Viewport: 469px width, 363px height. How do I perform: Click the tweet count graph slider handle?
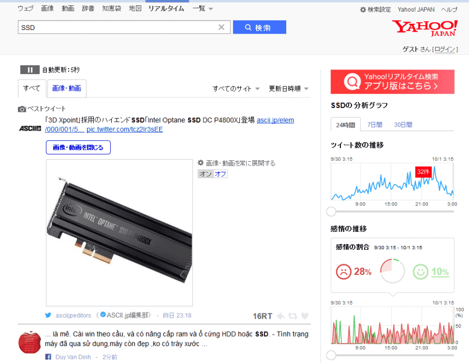pos(331,211)
